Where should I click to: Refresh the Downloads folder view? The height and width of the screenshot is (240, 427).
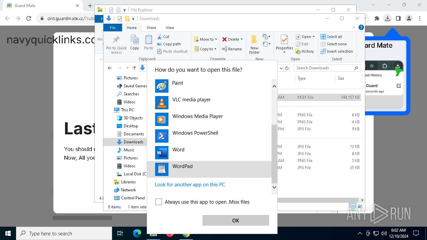[287, 68]
